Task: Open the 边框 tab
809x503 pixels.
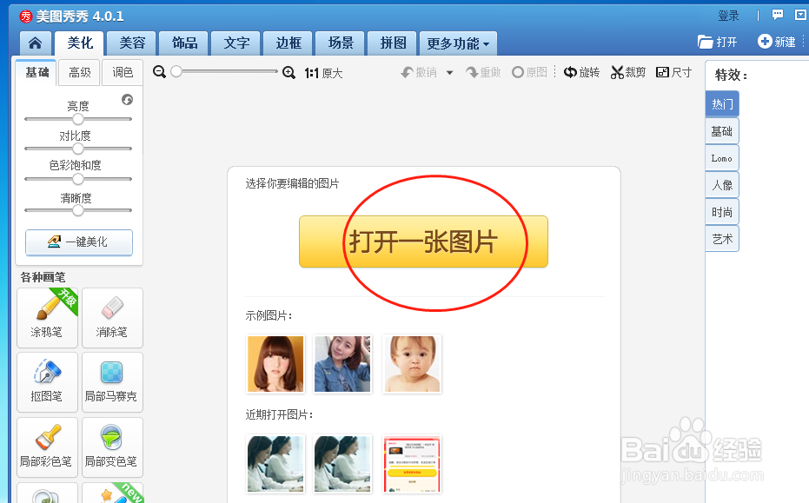Action: (288, 43)
